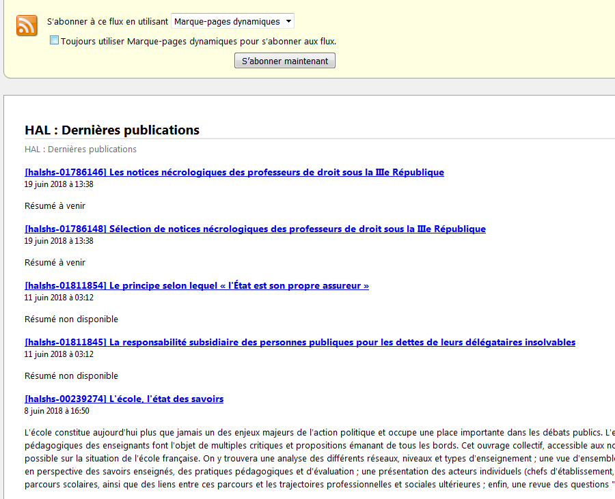The width and height of the screenshot is (615, 499).
Task: Click the S'abonner à ce flux en utilisant label
Action: tap(107, 22)
